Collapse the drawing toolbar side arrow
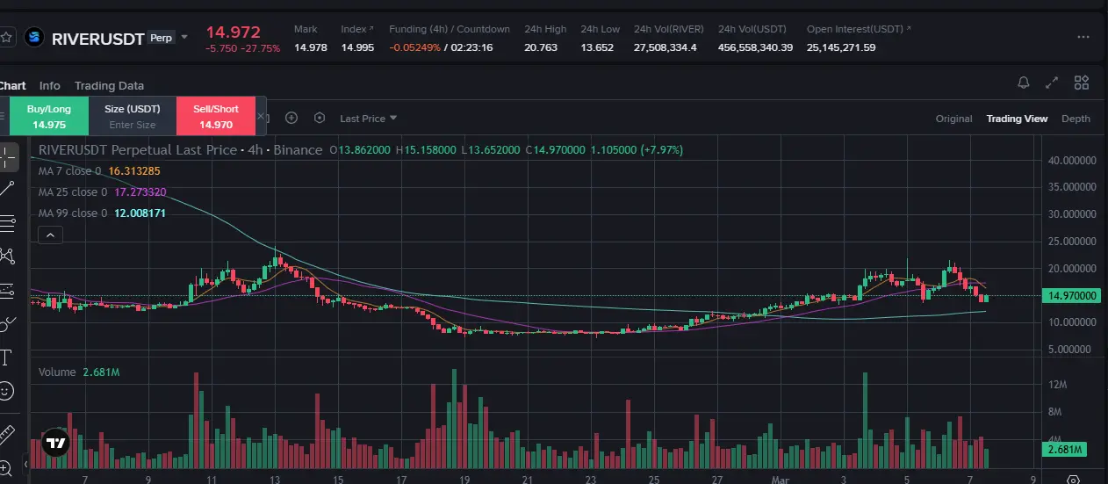The height and width of the screenshot is (484, 1108). (25, 464)
